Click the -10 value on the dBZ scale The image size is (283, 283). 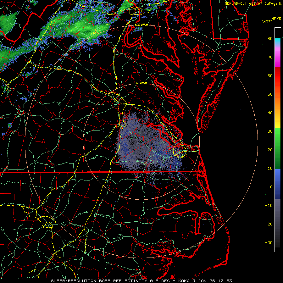(x=269, y=206)
